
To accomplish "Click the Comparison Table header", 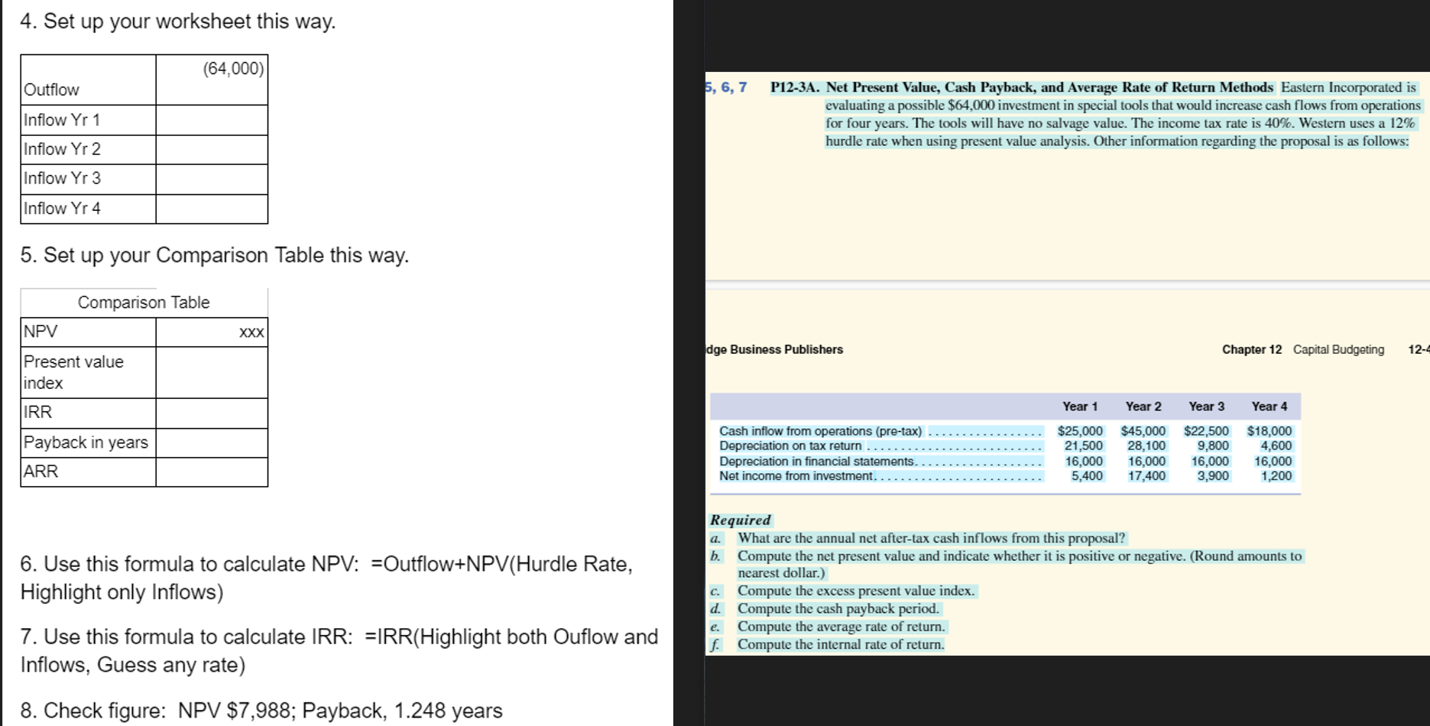I will [144, 302].
